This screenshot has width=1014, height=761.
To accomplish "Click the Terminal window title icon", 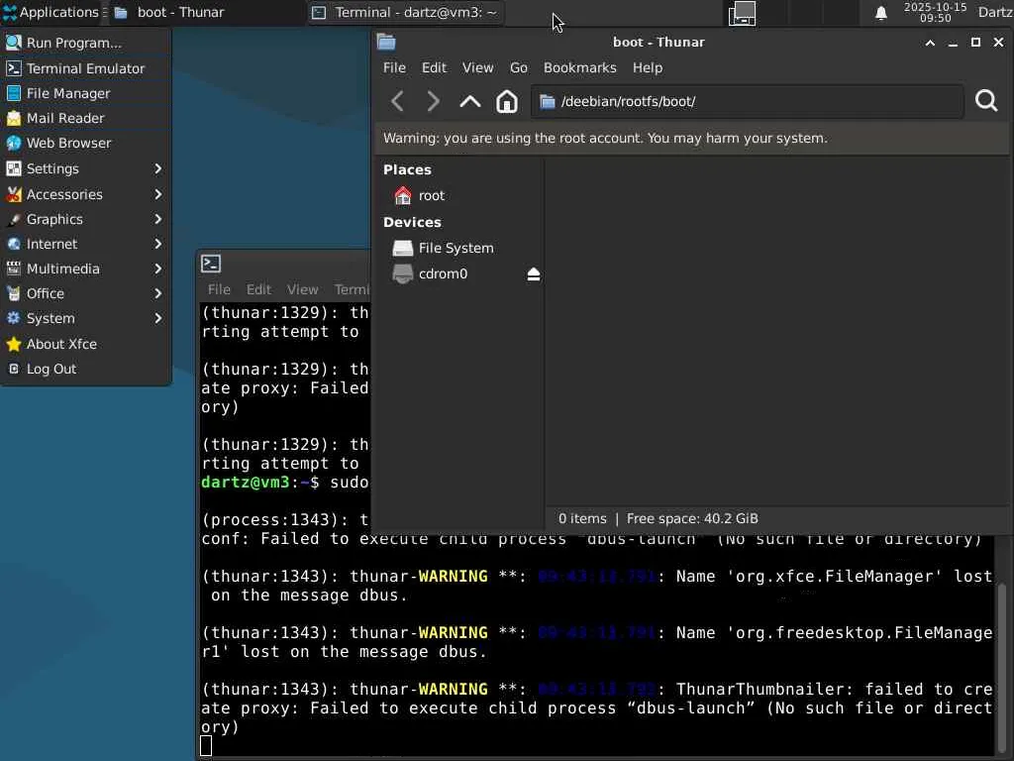I will (211, 264).
